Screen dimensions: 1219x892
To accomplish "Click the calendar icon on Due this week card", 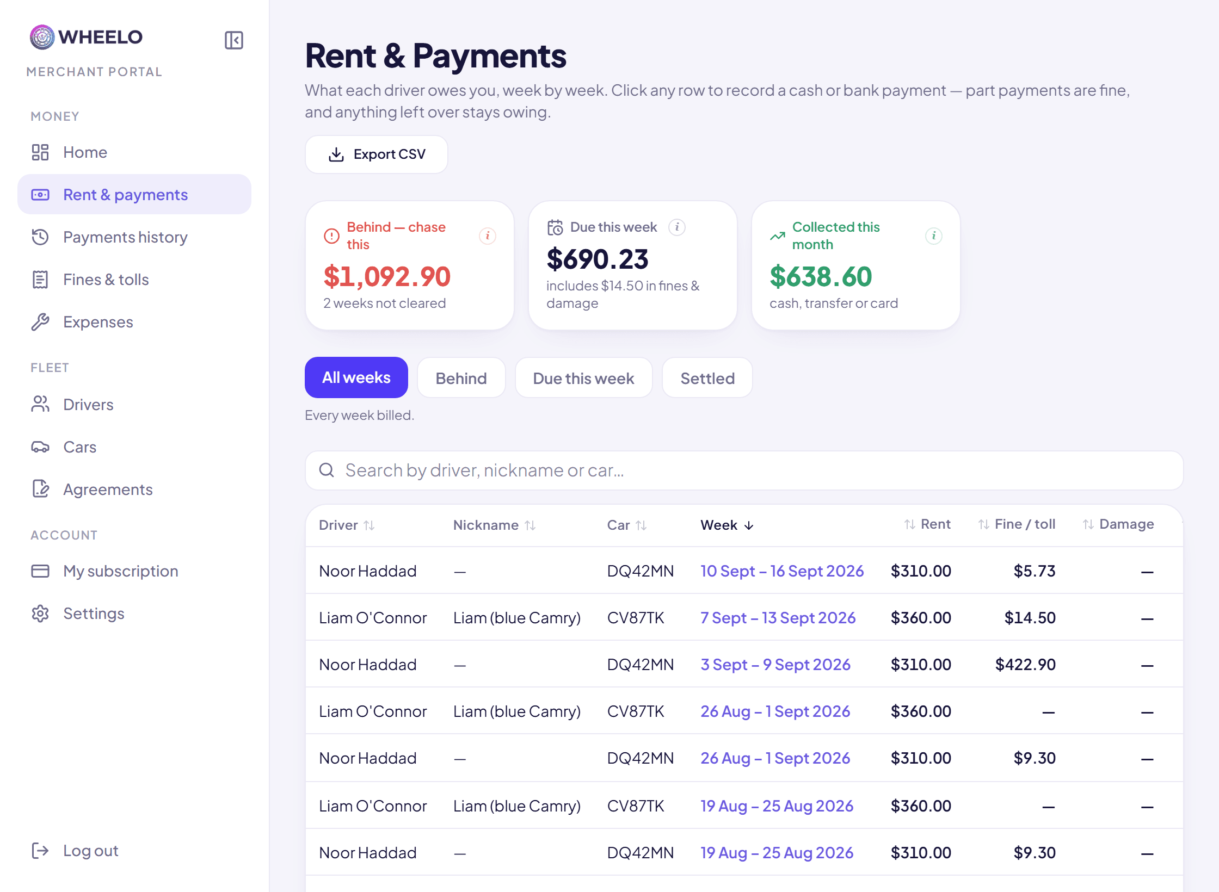I will click(x=555, y=227).
